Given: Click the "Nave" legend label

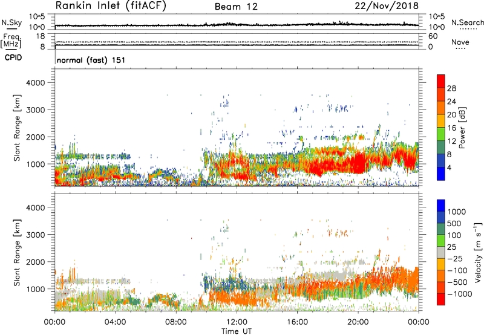Looking at the screenshot, I should pyautogui.click(x=460, y=42).
